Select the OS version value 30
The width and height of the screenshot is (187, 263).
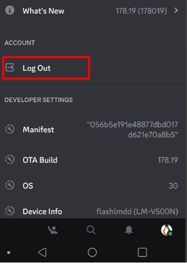point(173,186)
